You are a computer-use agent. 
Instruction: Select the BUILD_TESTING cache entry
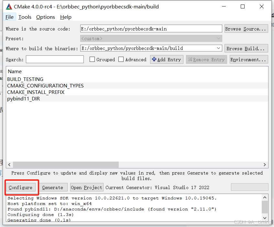click(x=25, y=79)
